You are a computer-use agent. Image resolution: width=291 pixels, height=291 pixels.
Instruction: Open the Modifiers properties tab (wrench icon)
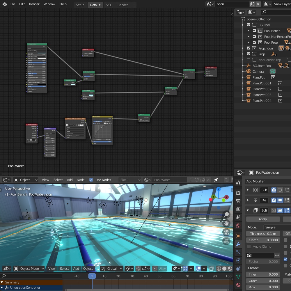[238, 244]
